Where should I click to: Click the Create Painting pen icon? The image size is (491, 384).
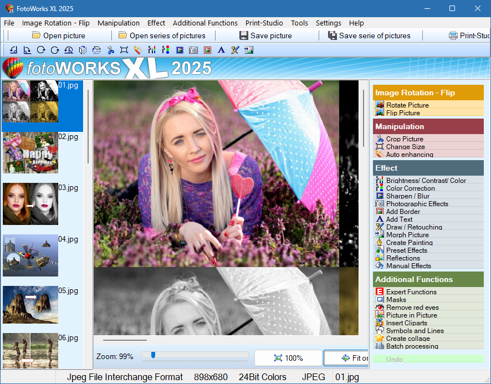(380, 243)
